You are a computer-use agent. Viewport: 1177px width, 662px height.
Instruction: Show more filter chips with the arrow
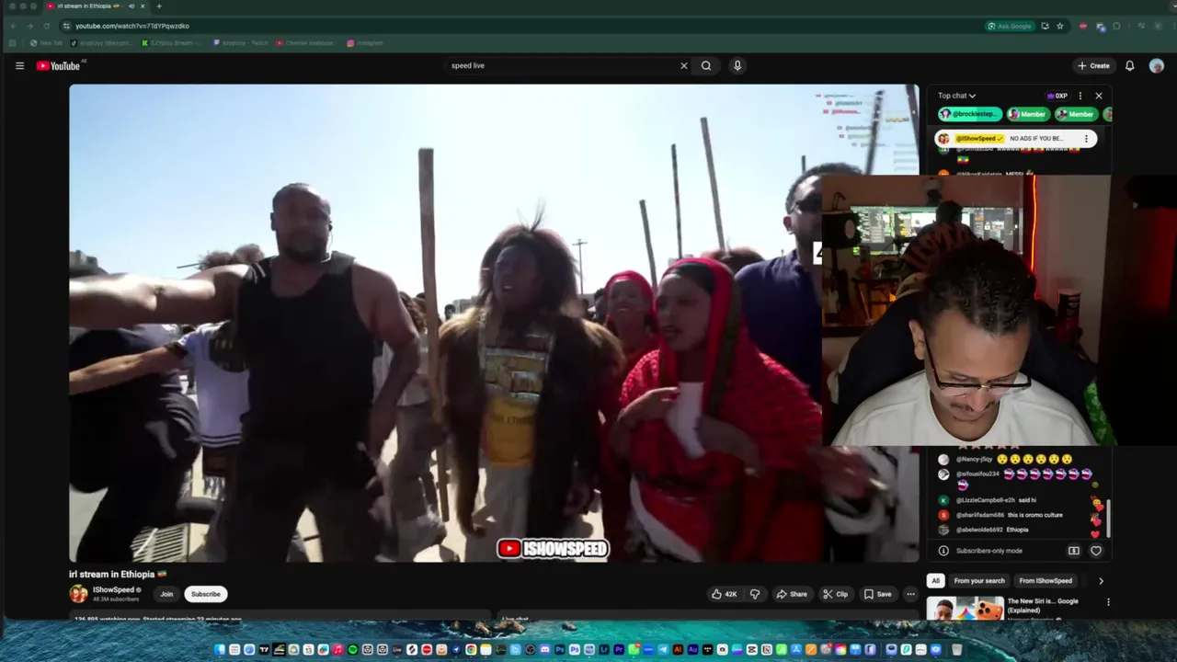coord(1101,580)
